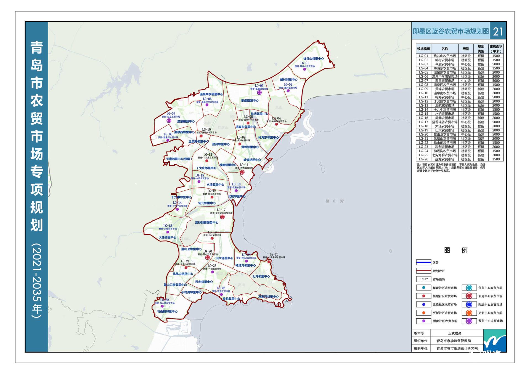Click the 鳌山湾 bay label on the map
The image size is (530, 374).
[335, 201]
